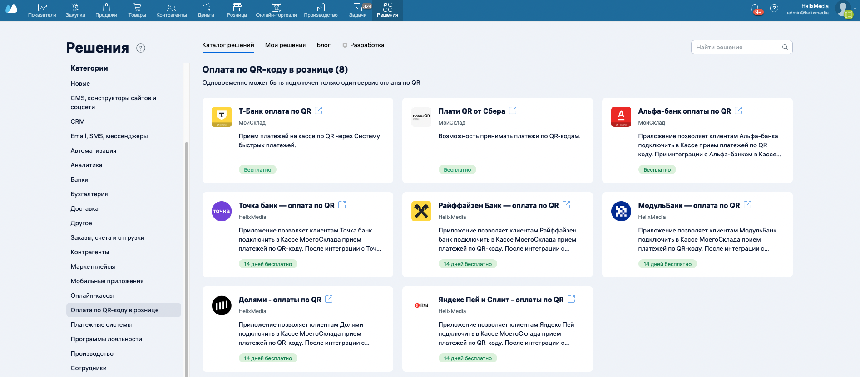860x377 pixels.
Task: Select the Банки category
Action: 79,180
